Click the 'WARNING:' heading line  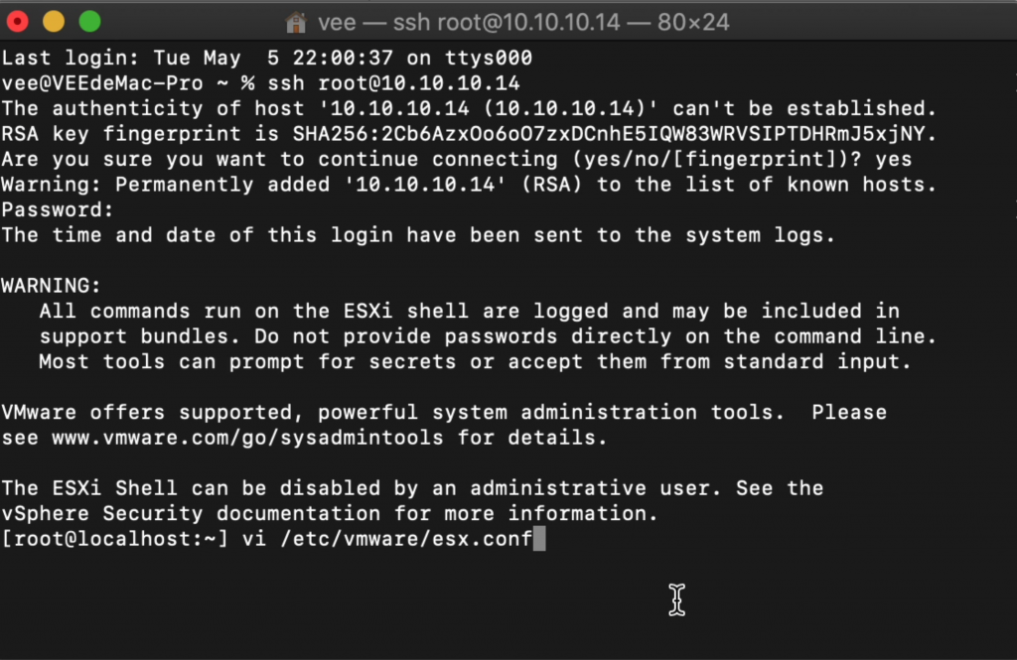click(52, 286)
